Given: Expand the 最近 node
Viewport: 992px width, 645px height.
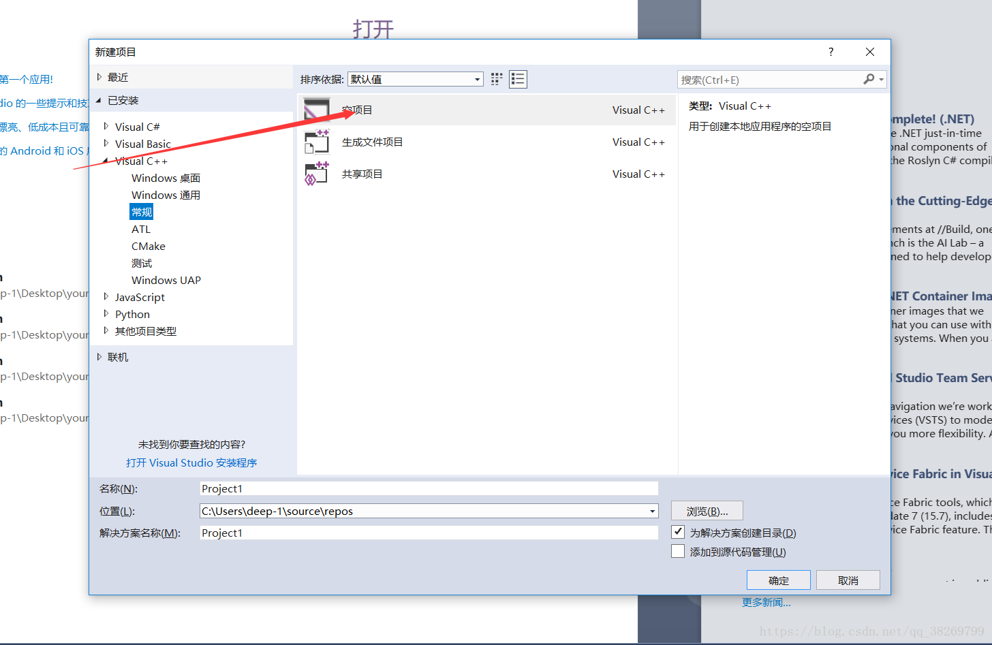Looking at the screenshot, I should (99, 77).
